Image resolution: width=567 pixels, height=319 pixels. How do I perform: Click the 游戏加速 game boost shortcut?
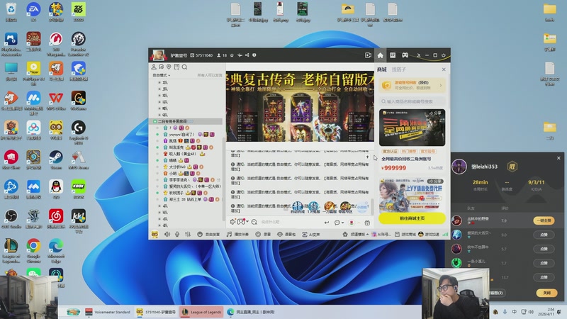[429, 235]
